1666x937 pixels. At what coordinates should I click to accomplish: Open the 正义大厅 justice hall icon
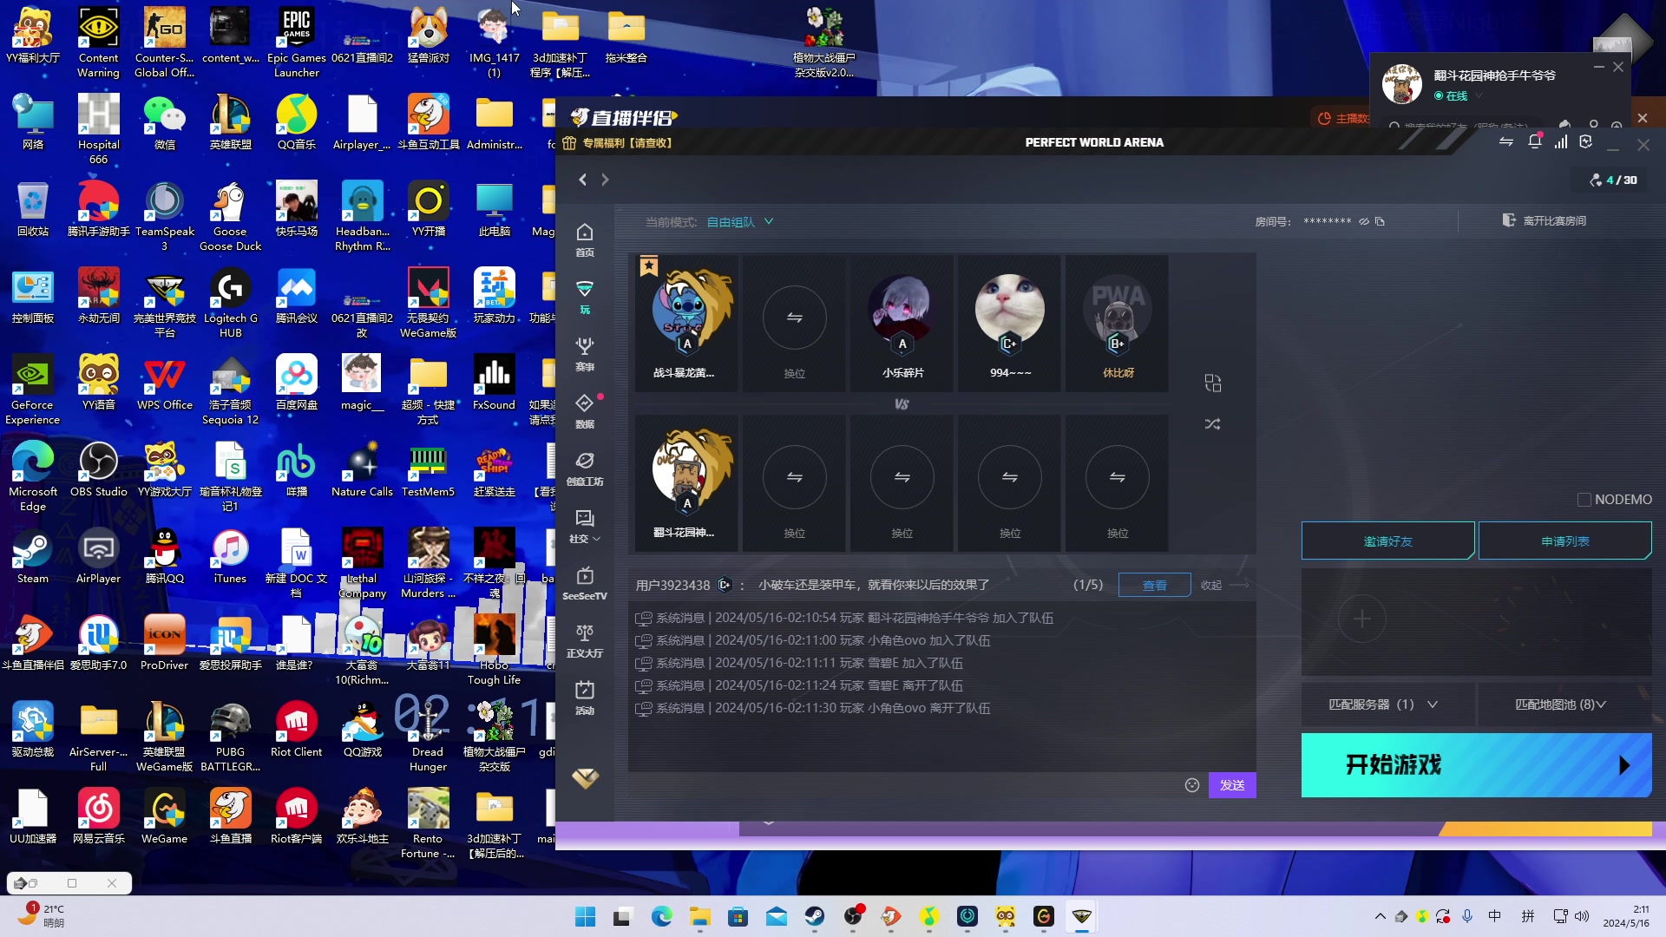click(x=585, y=640)
